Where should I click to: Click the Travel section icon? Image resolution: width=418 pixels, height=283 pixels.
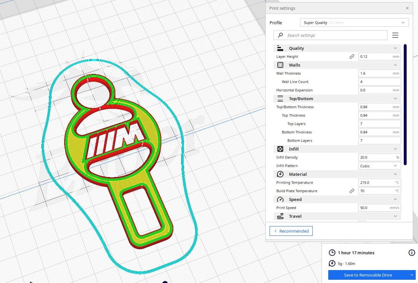click(280, 216)
